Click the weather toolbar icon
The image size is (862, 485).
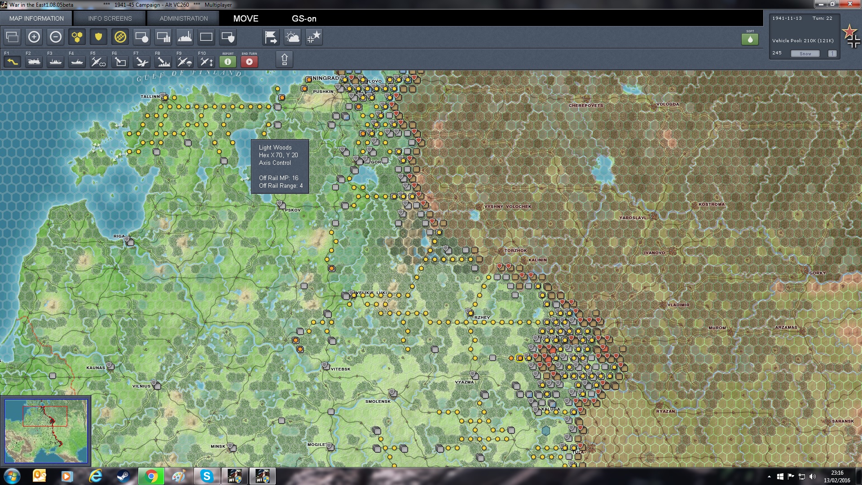(292, 37)
